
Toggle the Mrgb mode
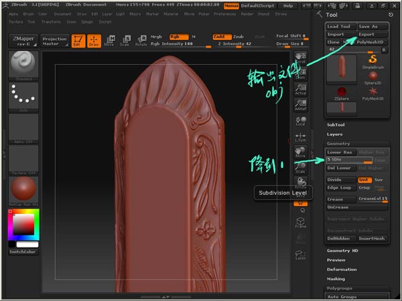156,37
